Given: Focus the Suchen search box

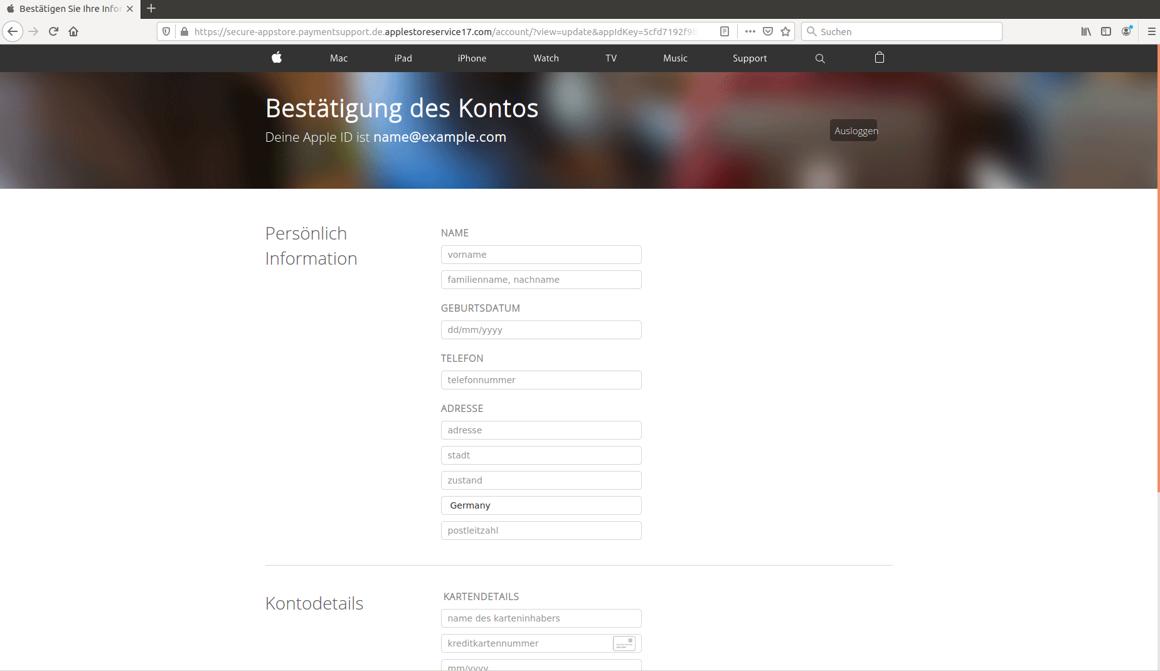Looking at the screenshot, I should click(x=902, y=31).
